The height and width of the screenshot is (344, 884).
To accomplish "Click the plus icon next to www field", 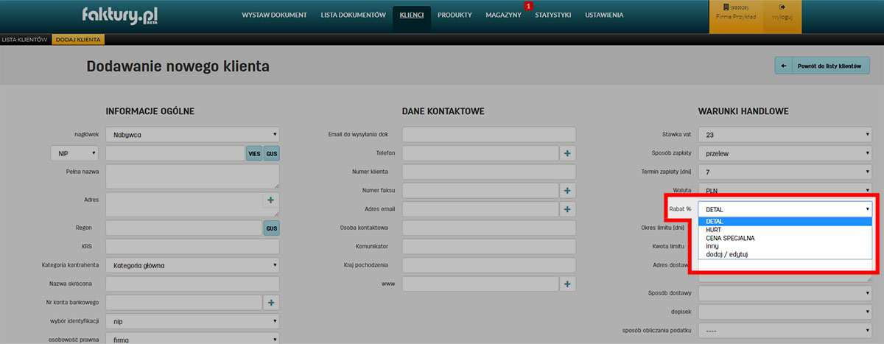I will 567,284.
